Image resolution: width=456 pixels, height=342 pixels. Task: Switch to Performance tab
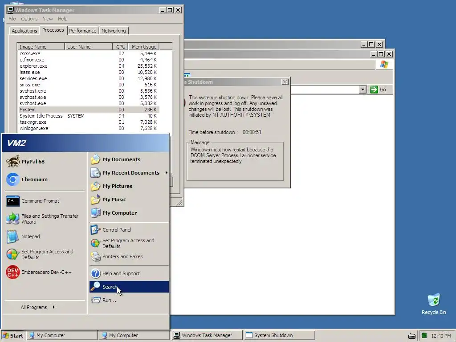click(x=82, y=31)
